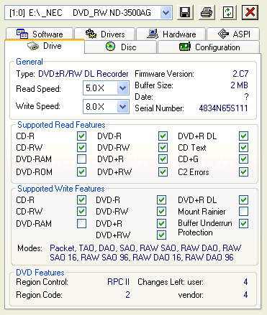Toggle the Mount Rainier checkbox

(243, 211)
